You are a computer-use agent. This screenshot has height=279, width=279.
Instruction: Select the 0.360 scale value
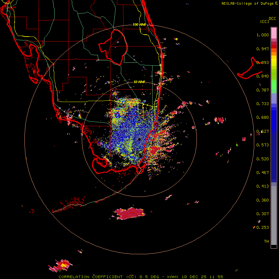click(x=263, y=200)
